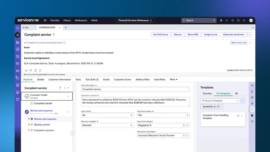
Task: Select the Quality control playbook step
Action: point(42,125)
